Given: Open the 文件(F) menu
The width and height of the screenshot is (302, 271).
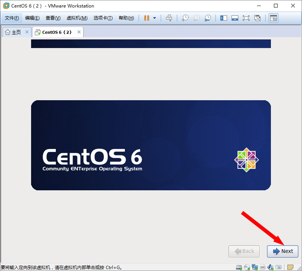Looking at the screenshot, I should point(12,18).
